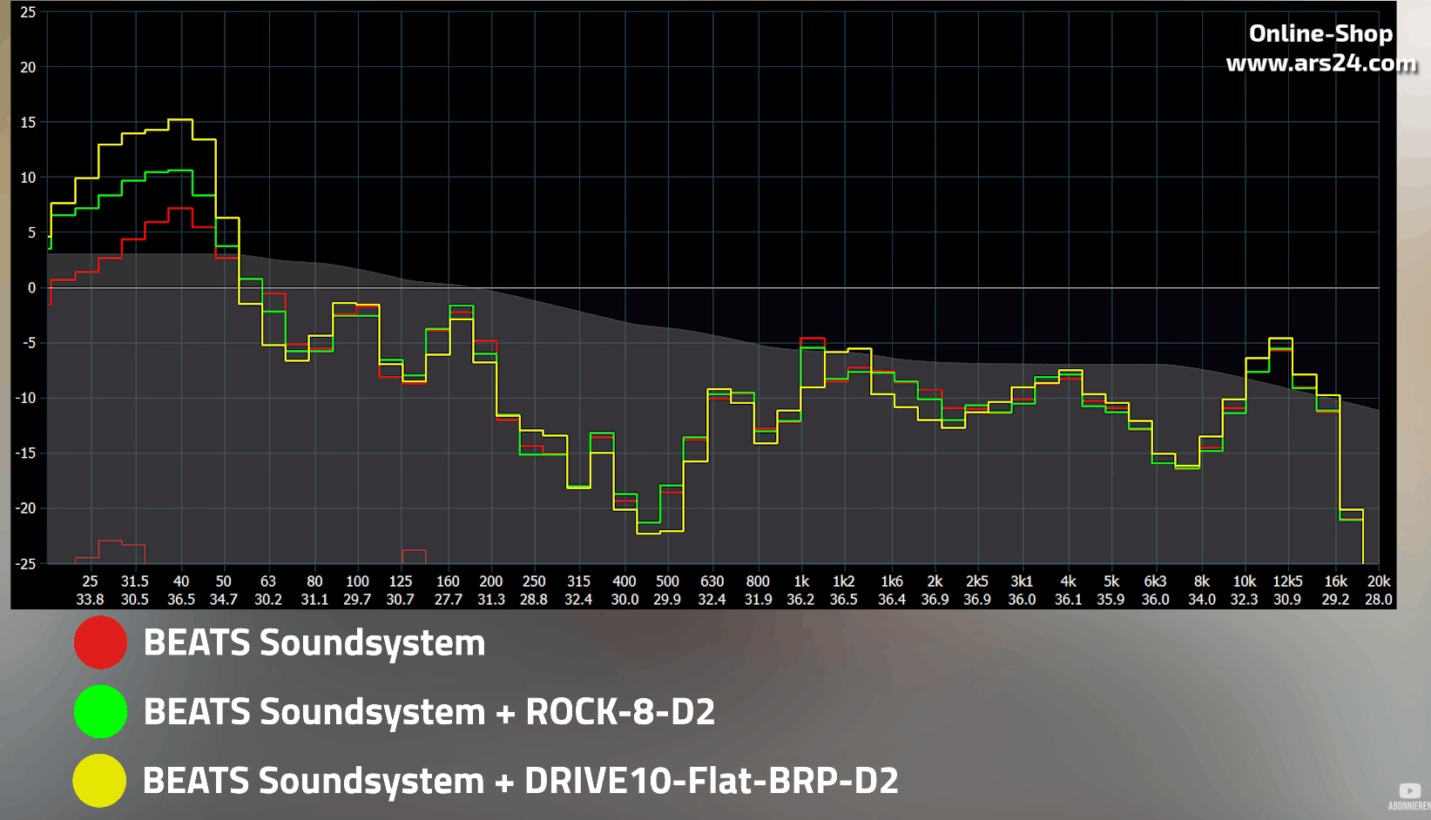
Task: Click the "28.0" level value
Action: 1379,599
